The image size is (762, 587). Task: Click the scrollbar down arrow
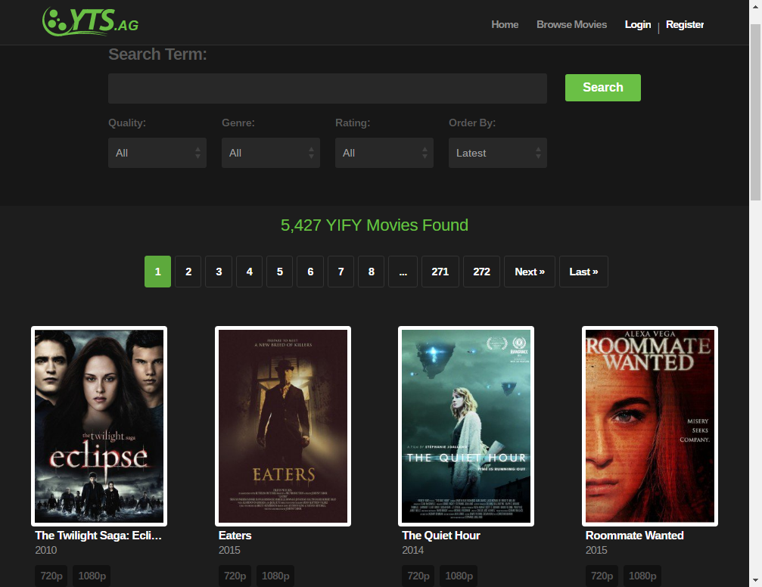pos(755,580)
